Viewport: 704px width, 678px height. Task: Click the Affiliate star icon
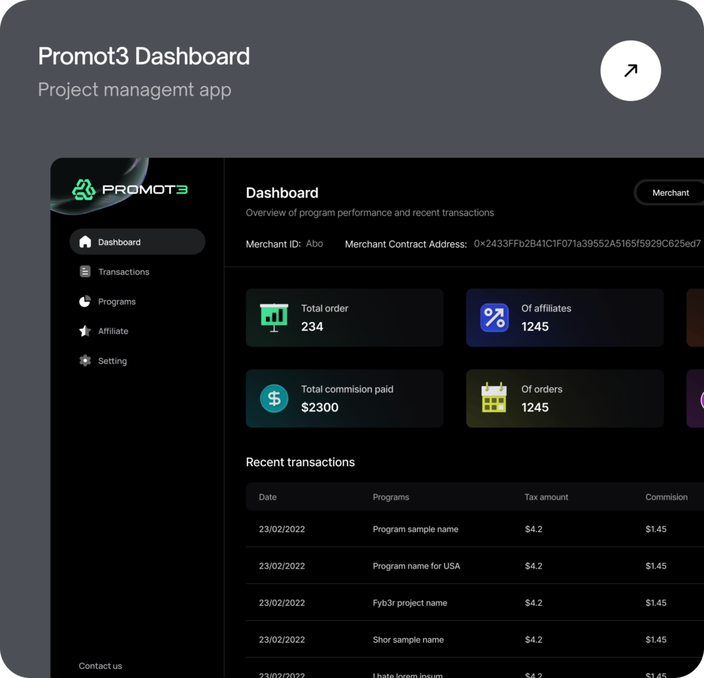[85, 331]
